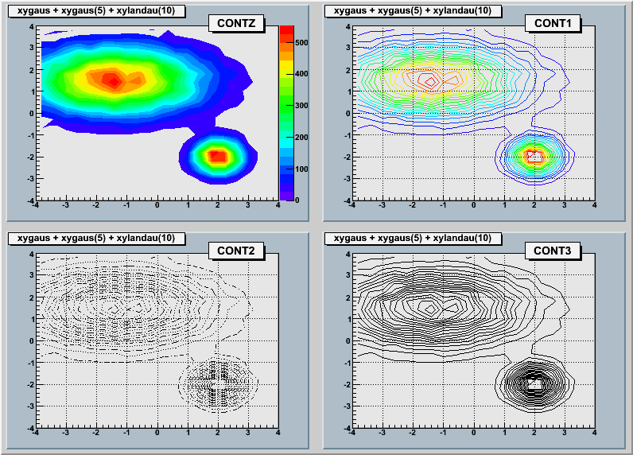Viewport: 633px width, 455px height.
Task: Select the large black contour peak in CONT3
Action: pyautogui.click(x=430, y=307)
